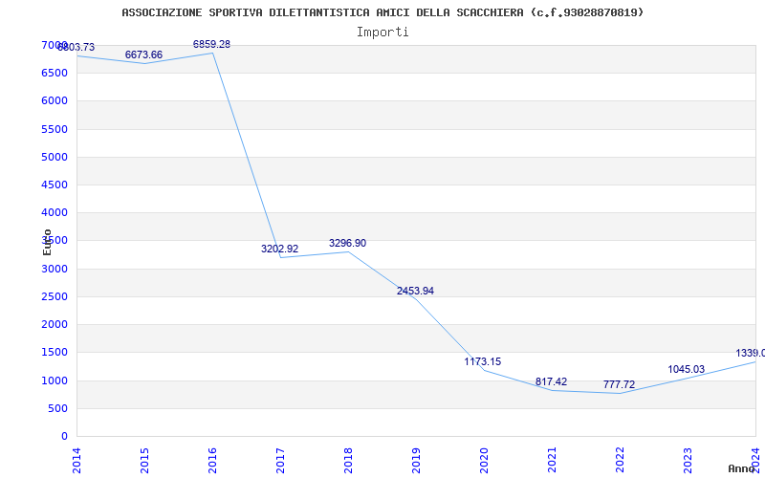Click y-axis value 4500

tap(55, 185)
